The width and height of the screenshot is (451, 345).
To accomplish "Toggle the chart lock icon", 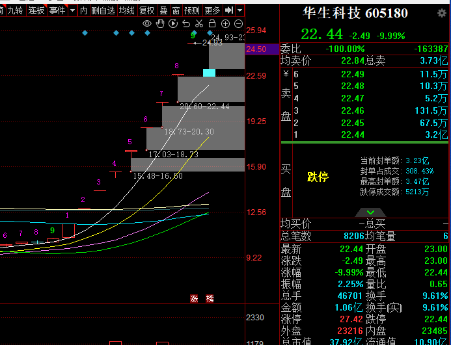I will (x=212, y=23).
